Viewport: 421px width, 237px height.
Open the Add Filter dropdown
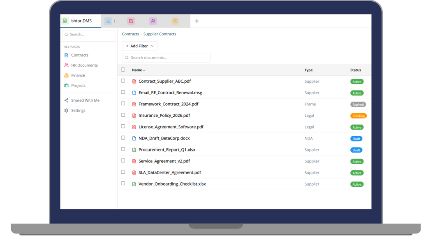coord(139,46)
